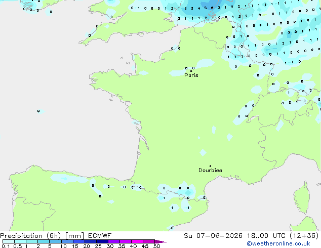Click the 'ECMWF' model label
Screen dimensions: 321x248
(x=100, y=236)
